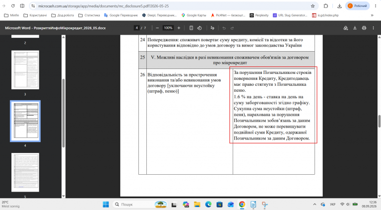381x210 pixels.
Task: Go forward with the arrow button
Action: pos(3,6)
